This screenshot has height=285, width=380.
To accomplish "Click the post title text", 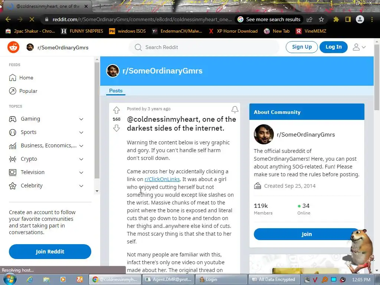I will [x=181, y=124].
